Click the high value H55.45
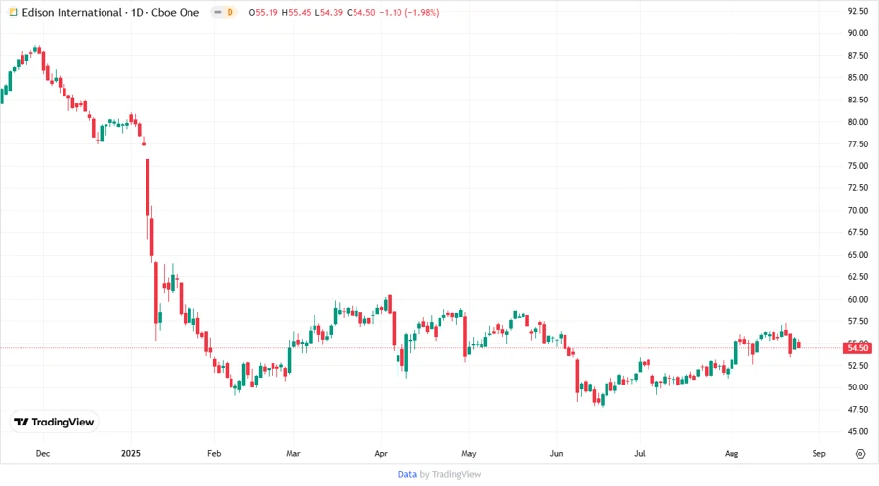This screenshot has height=486, width=879. click(296, 13)
